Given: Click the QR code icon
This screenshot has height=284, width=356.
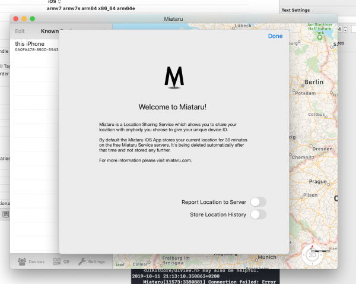Looking at the screenshot, I should [57, 261].
